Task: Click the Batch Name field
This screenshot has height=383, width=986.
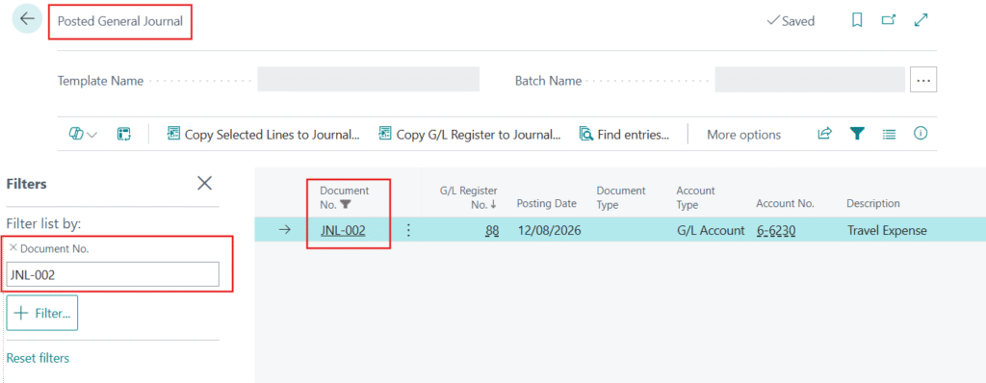Action: click(810, 80)
